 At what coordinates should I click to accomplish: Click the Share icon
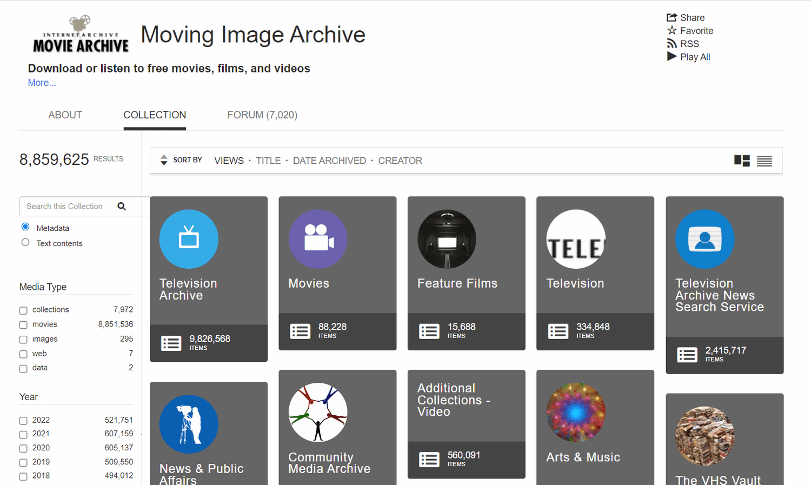[x=672, y=17]
